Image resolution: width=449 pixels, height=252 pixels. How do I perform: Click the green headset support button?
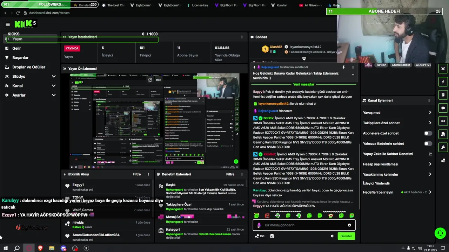click(x=440, y=233)
